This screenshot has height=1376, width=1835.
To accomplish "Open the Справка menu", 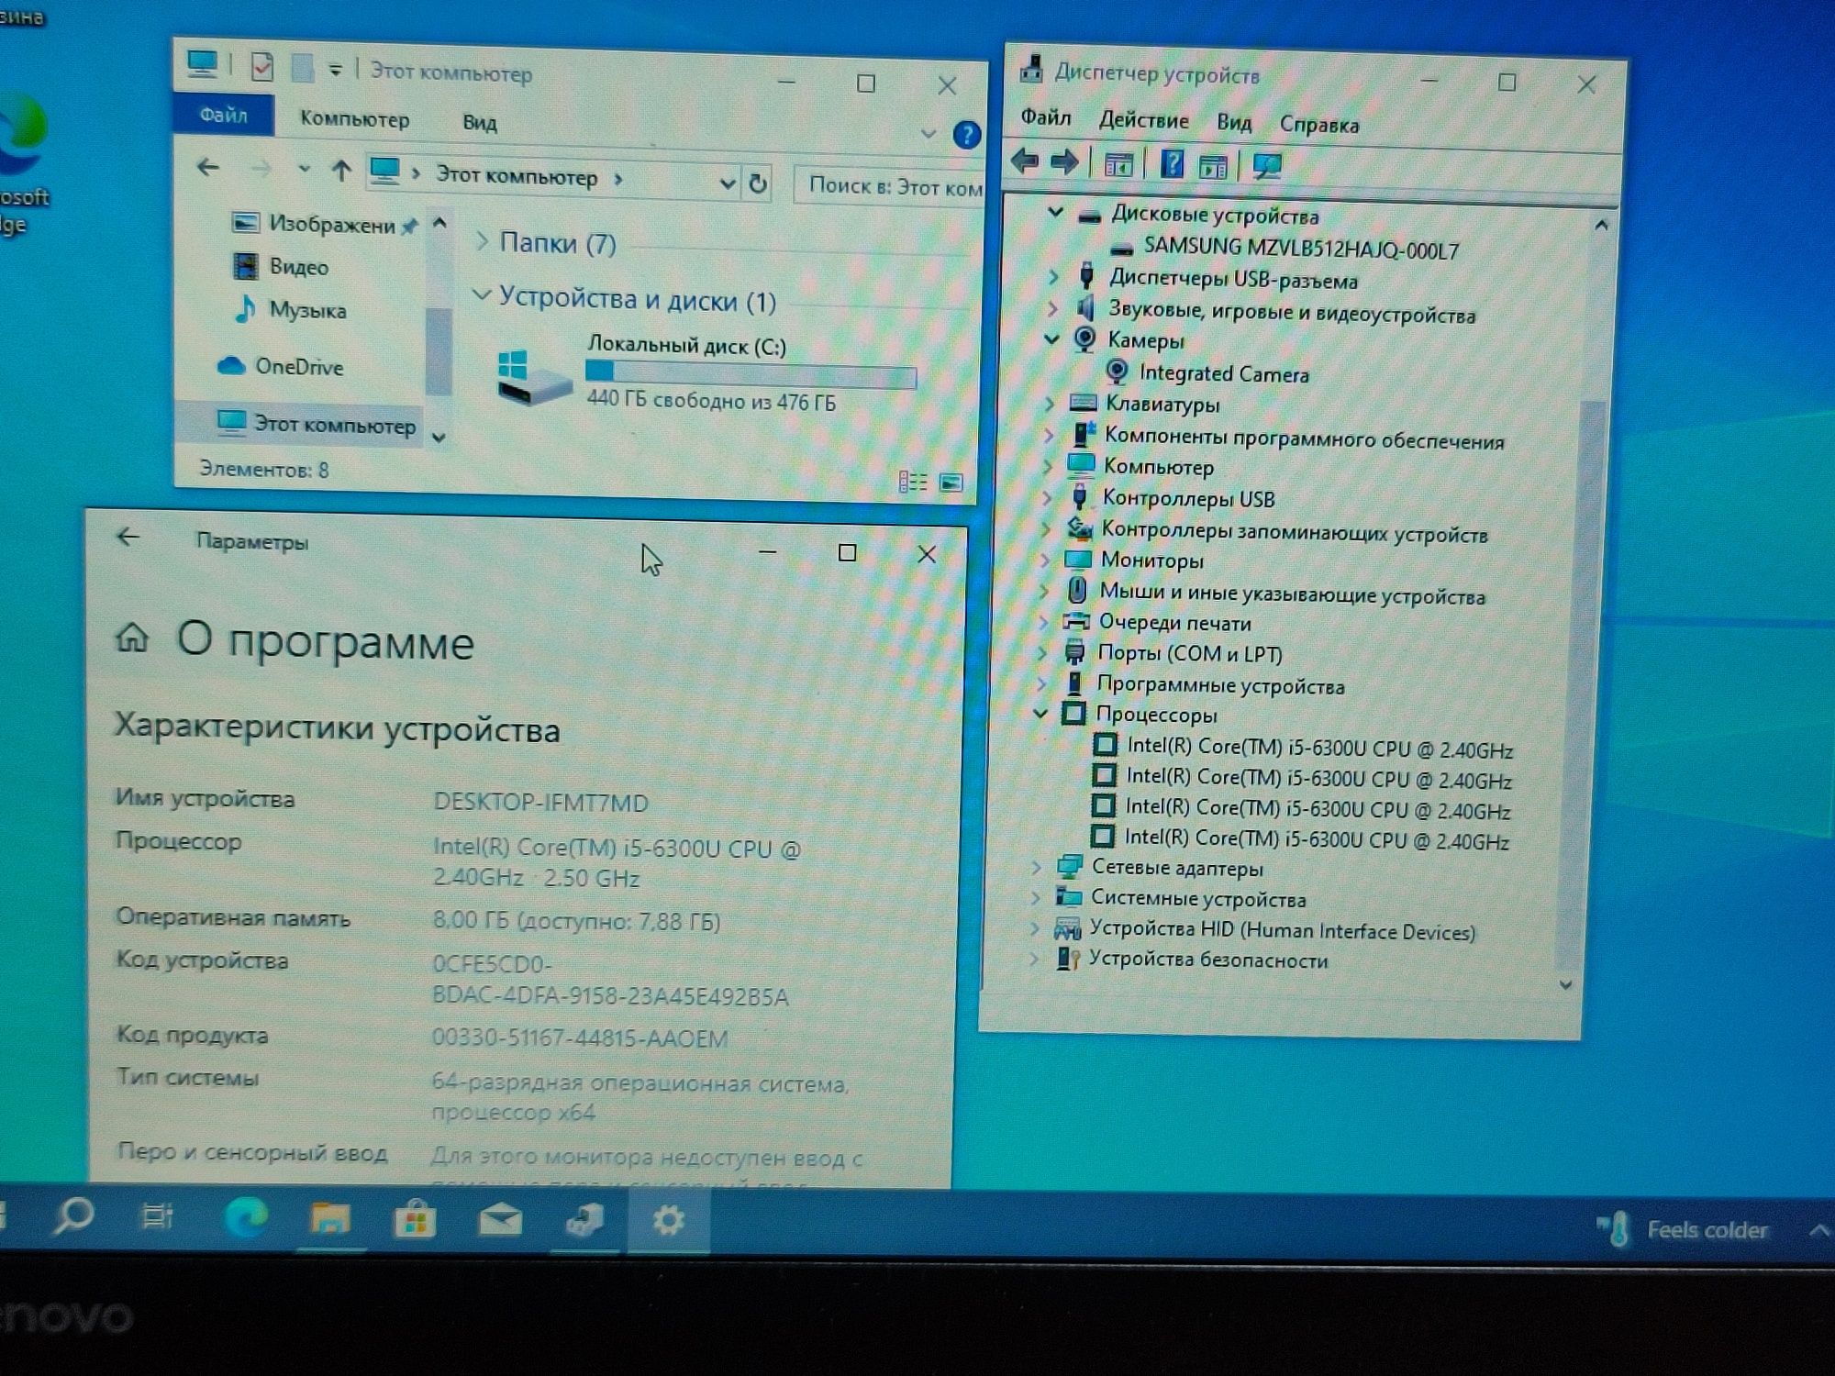I will point(1318,125).
